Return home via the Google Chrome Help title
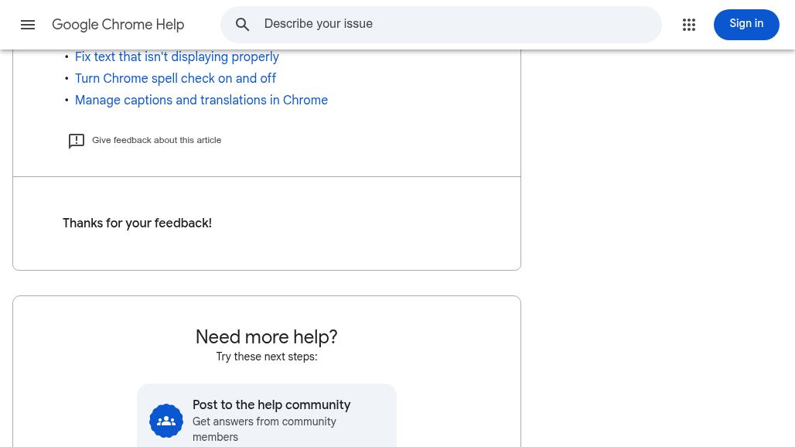Screen dimensions: 795x447 118,25
